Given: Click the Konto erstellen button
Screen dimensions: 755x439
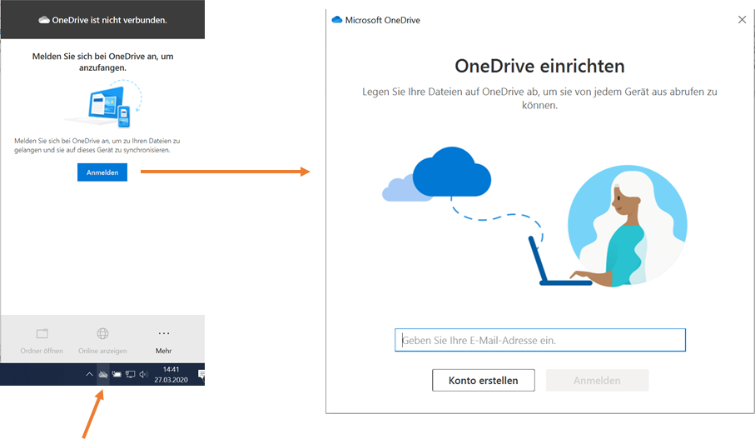Looking at the screenshot, I should [484, 380].
